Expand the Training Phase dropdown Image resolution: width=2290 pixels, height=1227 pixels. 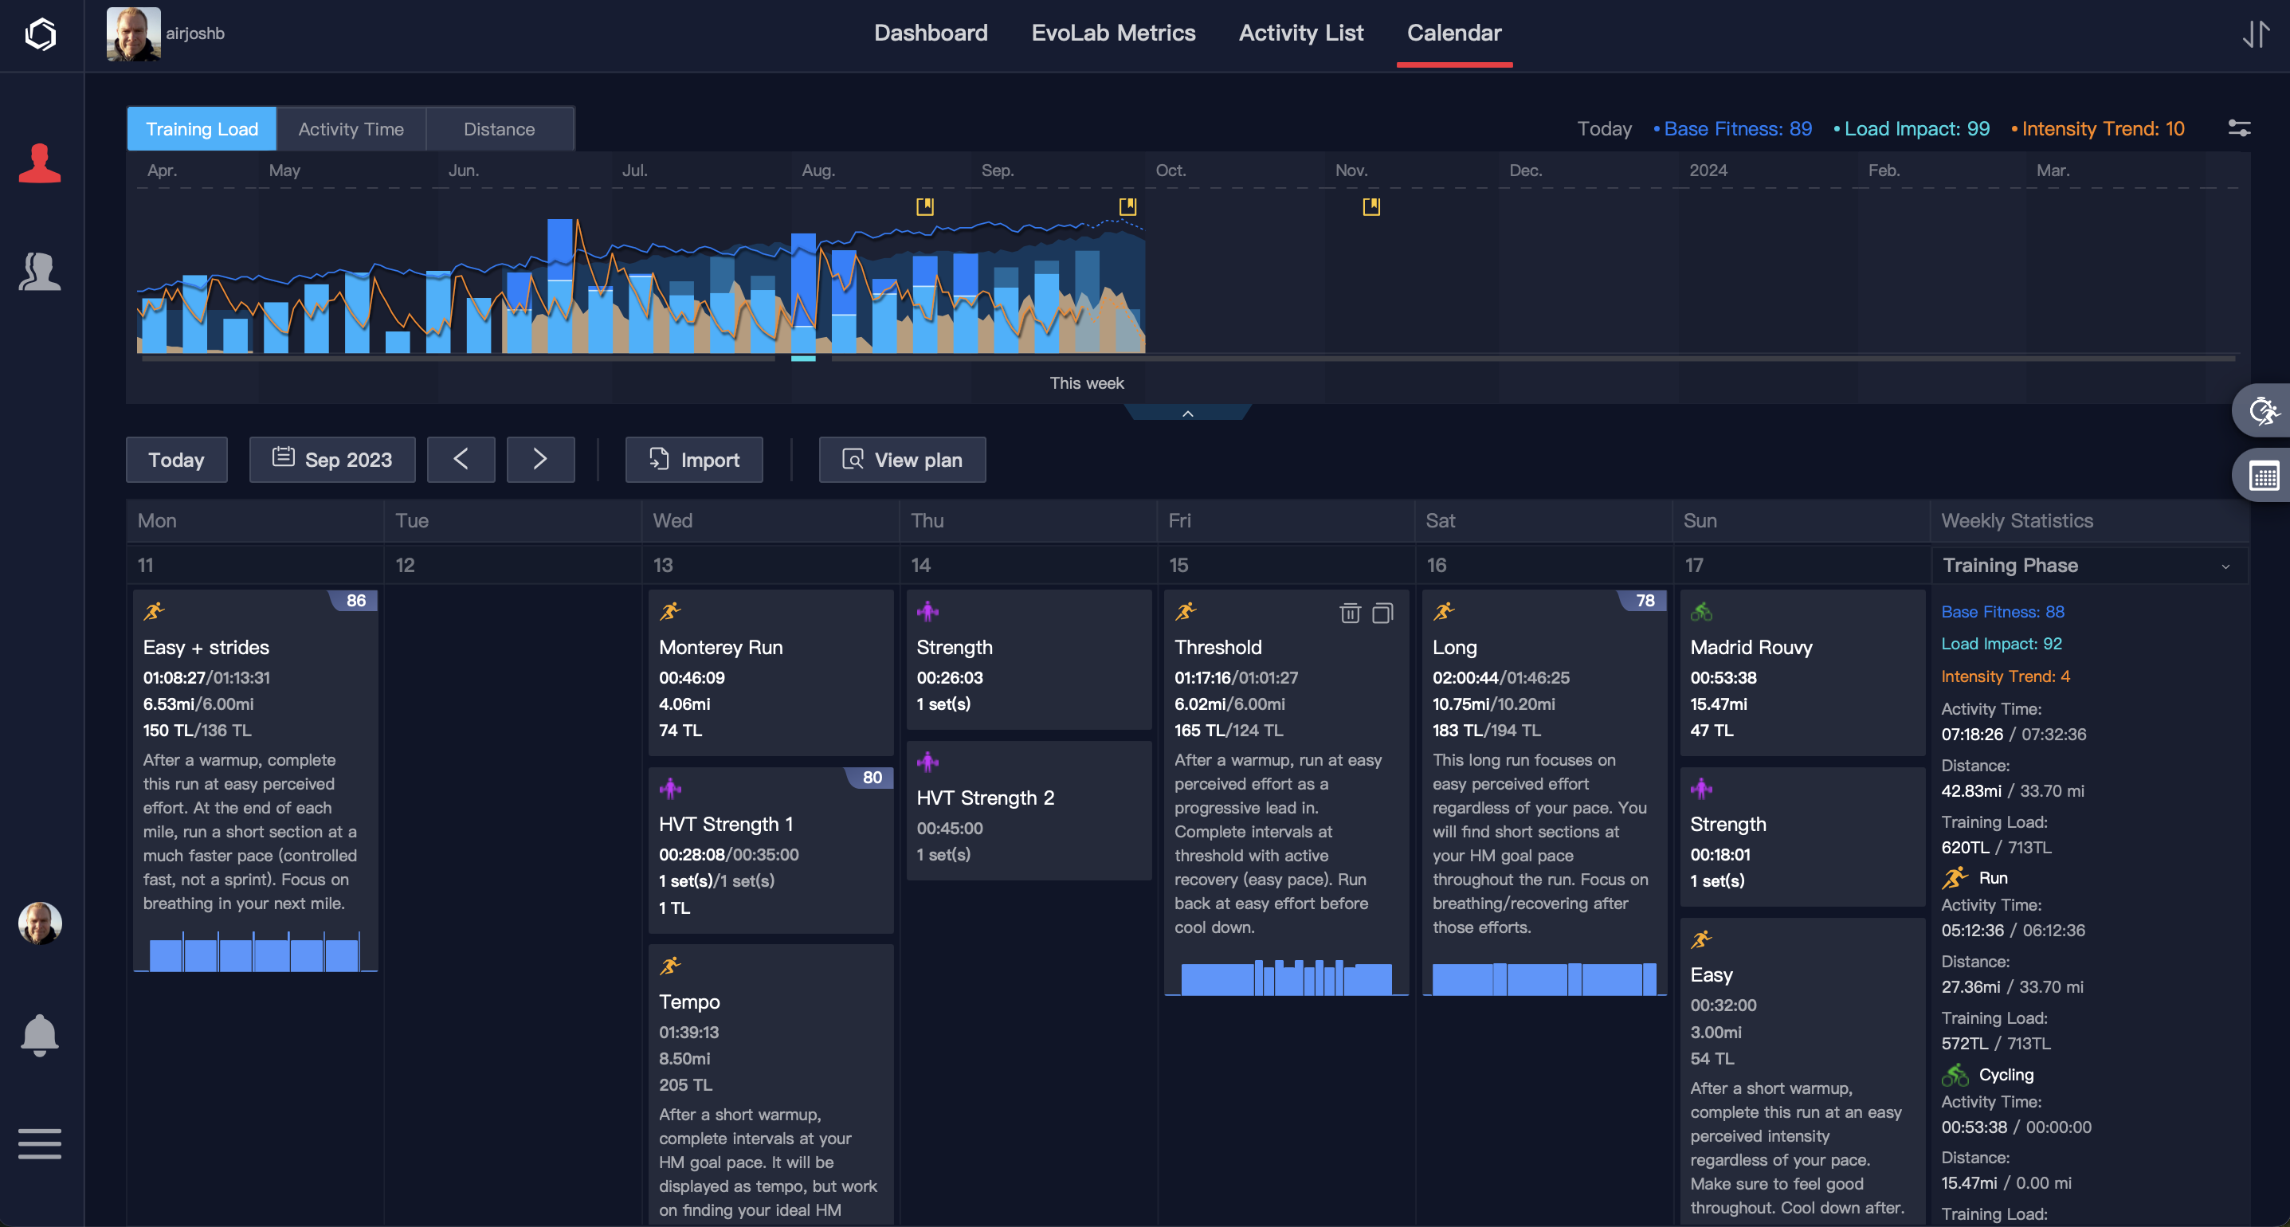pyautogui.click(x=2225, y=566)
